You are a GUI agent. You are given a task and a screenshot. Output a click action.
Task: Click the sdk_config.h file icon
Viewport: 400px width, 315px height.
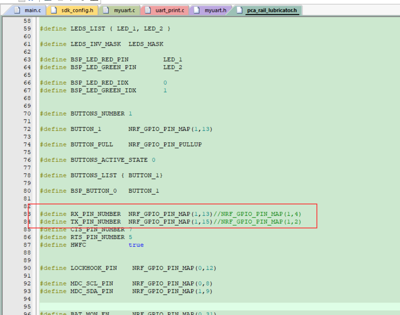[54, 10]
